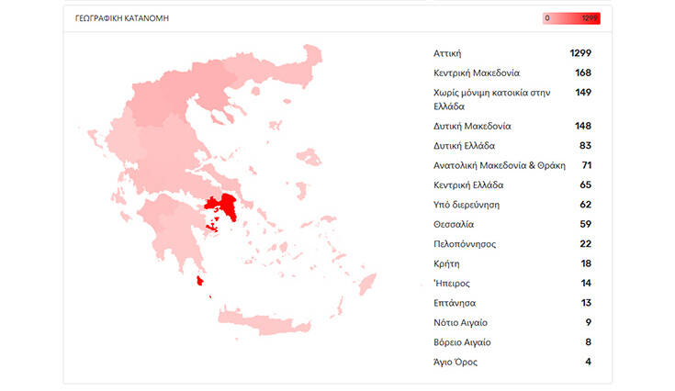Click the red 0–1299 color scale legend
This screenshot has width=675, height=391.
point(570,17)
